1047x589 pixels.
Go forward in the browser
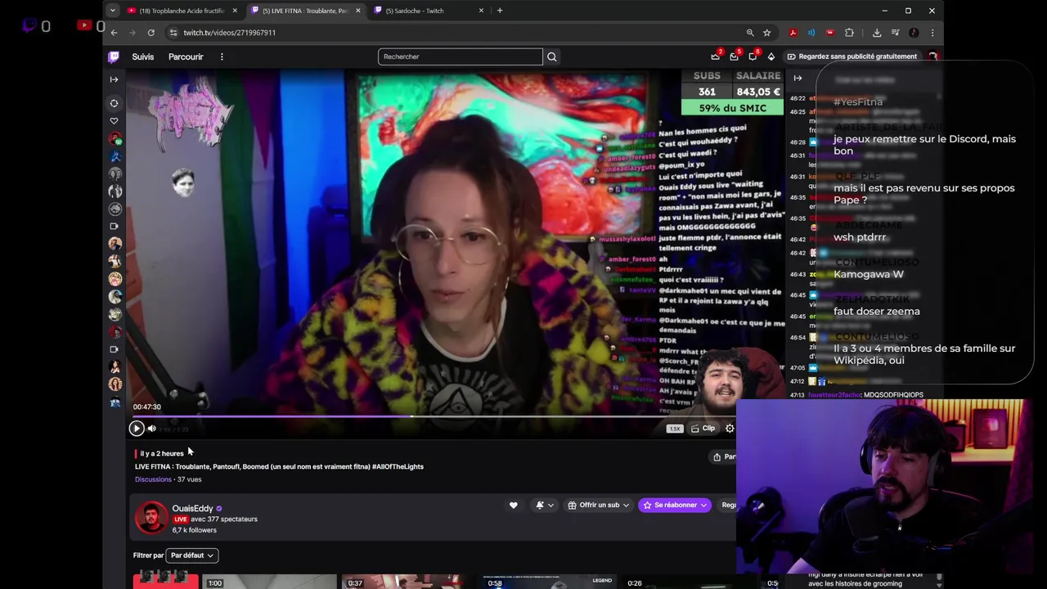[x=133, y=33]
